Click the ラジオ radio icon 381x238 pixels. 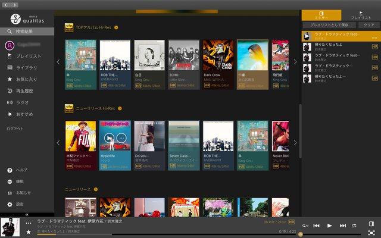(x=10, y=102)
